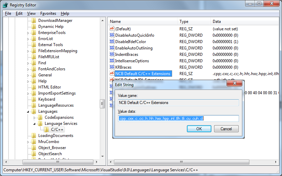Sort values by the Type column header
Screen dimensions: 282x176
pyautogui.click(x=194, y=22)
